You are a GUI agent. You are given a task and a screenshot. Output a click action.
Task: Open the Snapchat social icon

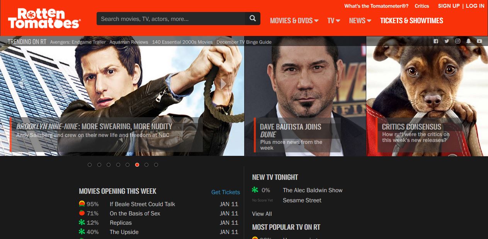(x=469, y=41)
